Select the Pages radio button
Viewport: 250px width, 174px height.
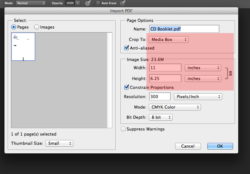tap(14, 27)
